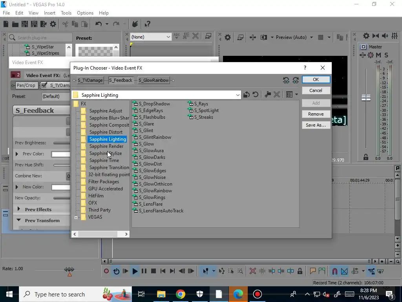
Task: Click Cancel in Plug-In Chooser
Action: tap(316, 90)
